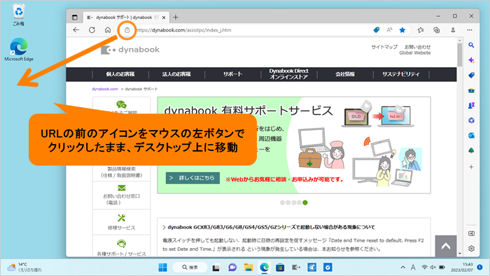The height and width of the screenshot is (276, 490).
Task: Toggle the sidebar hide icon
Action: (471, 233)
